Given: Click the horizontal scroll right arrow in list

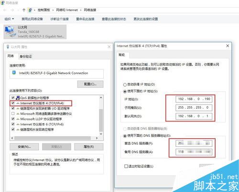Looking at the screenshot, I should pos(97,138).
